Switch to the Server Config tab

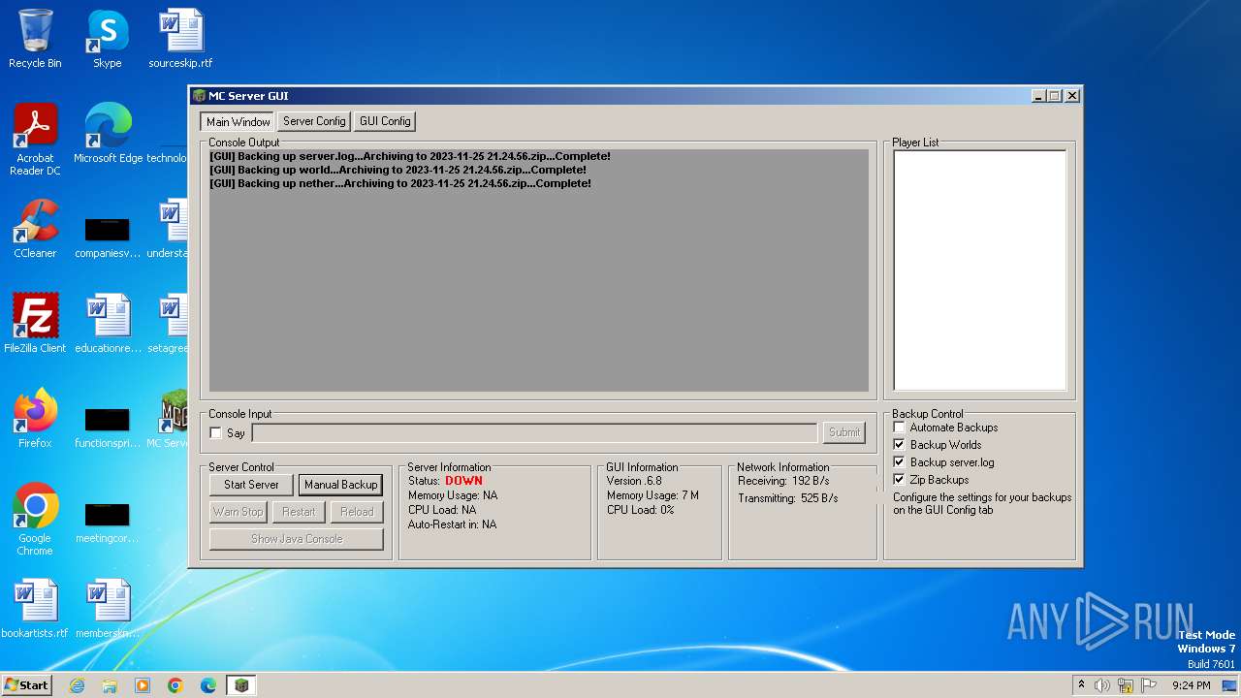[x=314, y=121]
